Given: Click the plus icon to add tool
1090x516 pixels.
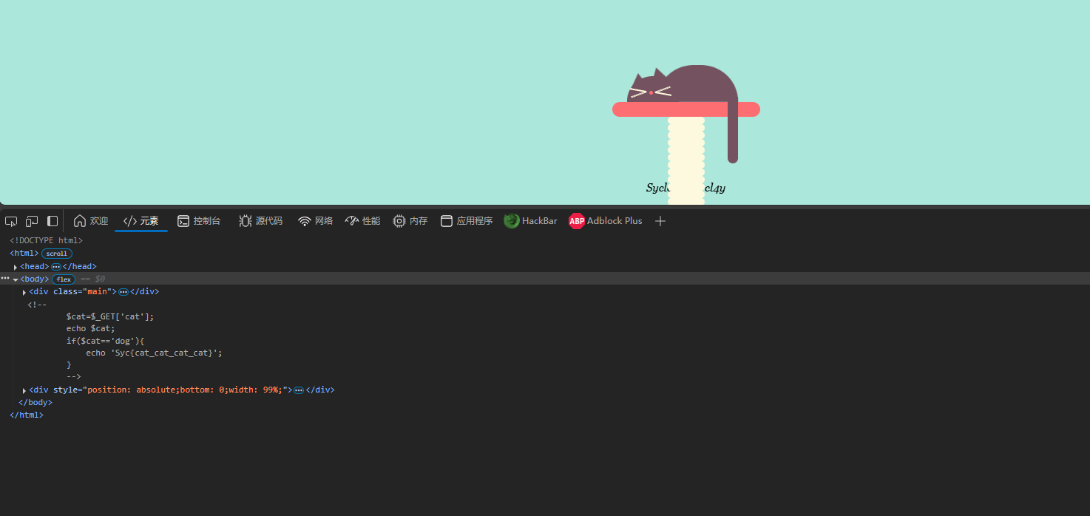Looking at the screenshot, I should [660, 221].
